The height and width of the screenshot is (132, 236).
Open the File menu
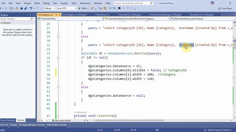point(3,3)
